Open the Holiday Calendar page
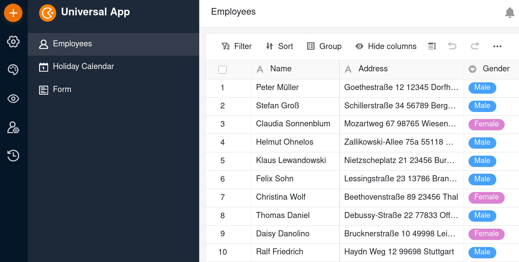Viewport: 519px width, 262px height. click(83, 67)
